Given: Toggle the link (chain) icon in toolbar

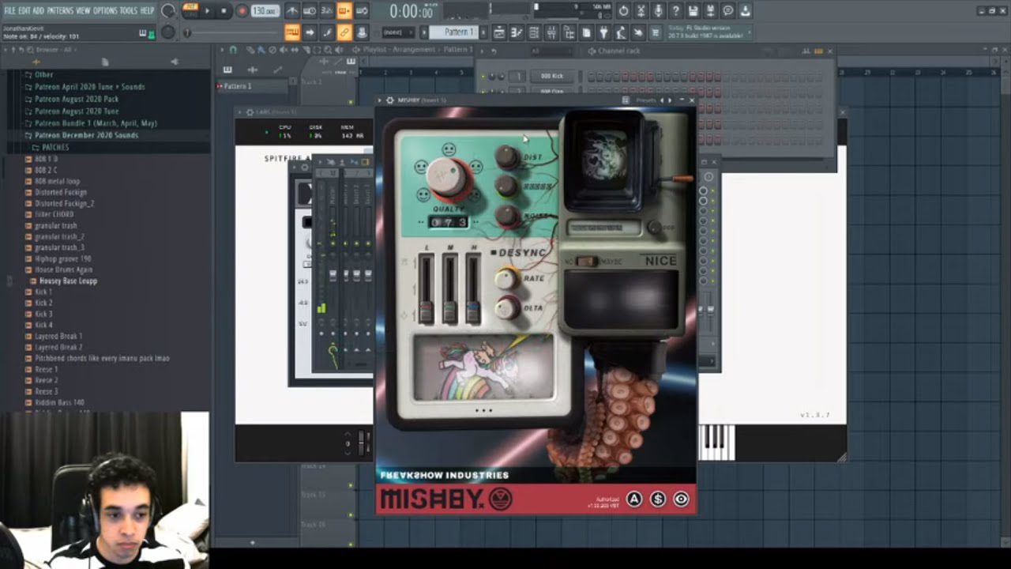Looking at the screenshot, I should click(345, 32).
